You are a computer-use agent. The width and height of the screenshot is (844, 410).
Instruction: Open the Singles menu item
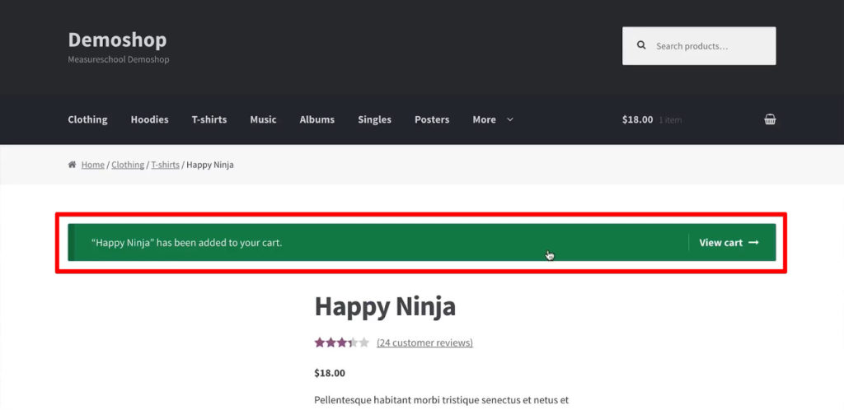coord(375,119)
